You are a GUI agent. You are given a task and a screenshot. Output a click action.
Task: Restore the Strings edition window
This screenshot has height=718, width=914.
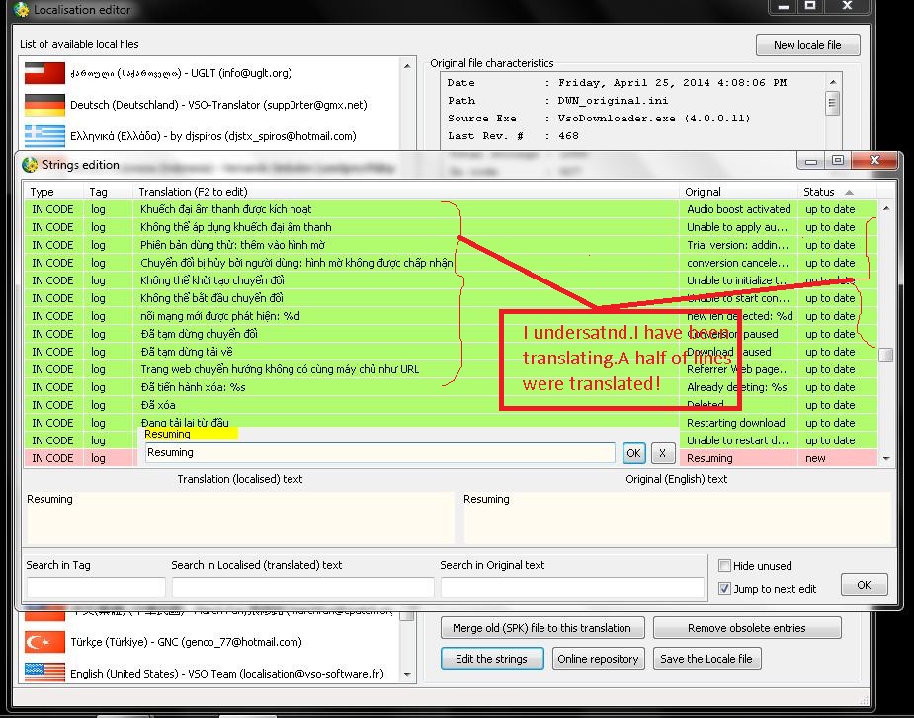pyautogui.click(x=838, y=160)
